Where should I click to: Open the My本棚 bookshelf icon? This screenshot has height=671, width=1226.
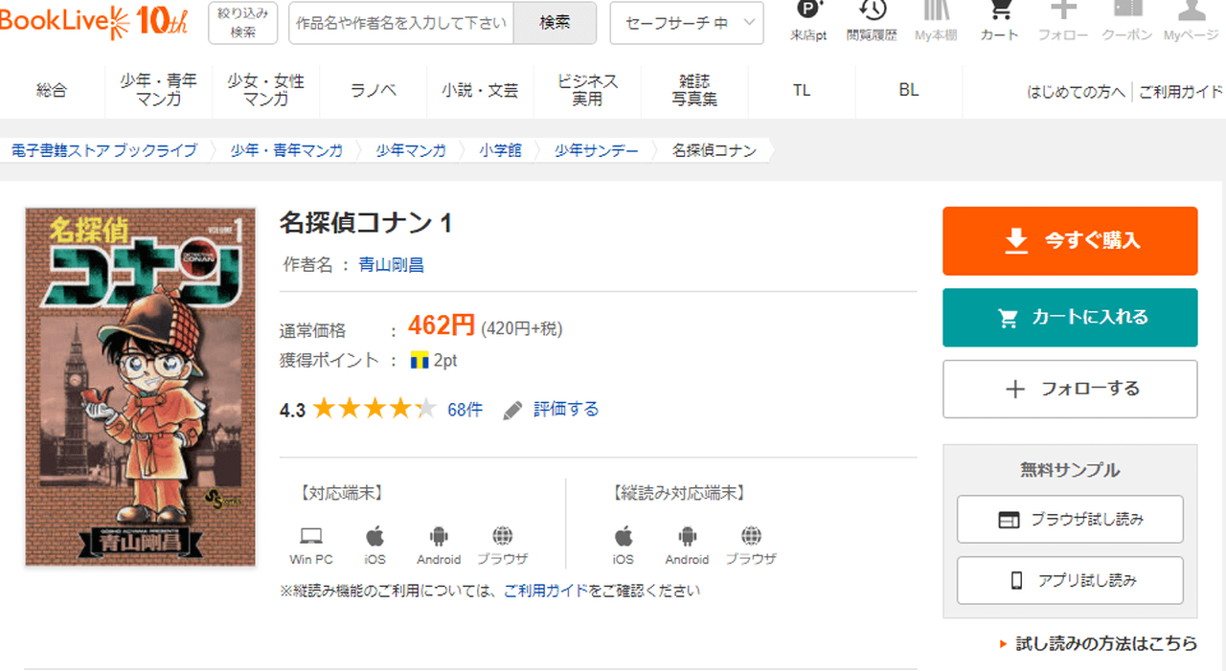[x=936, y=17]
